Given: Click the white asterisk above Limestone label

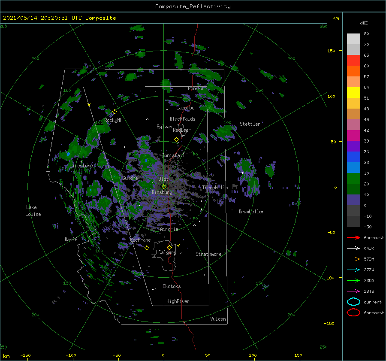Looking at the screenshot, I should tap(81, 162).
